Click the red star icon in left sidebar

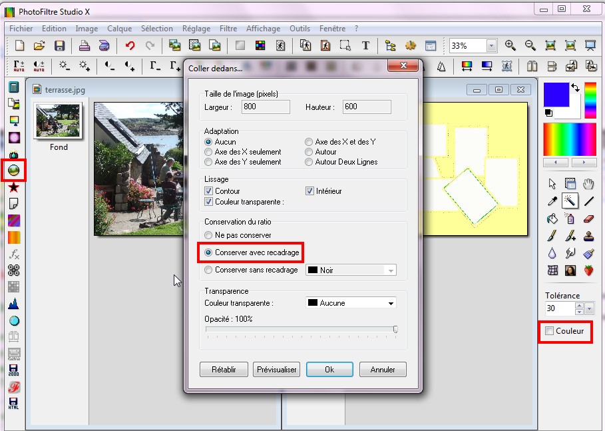click(14, 188)
